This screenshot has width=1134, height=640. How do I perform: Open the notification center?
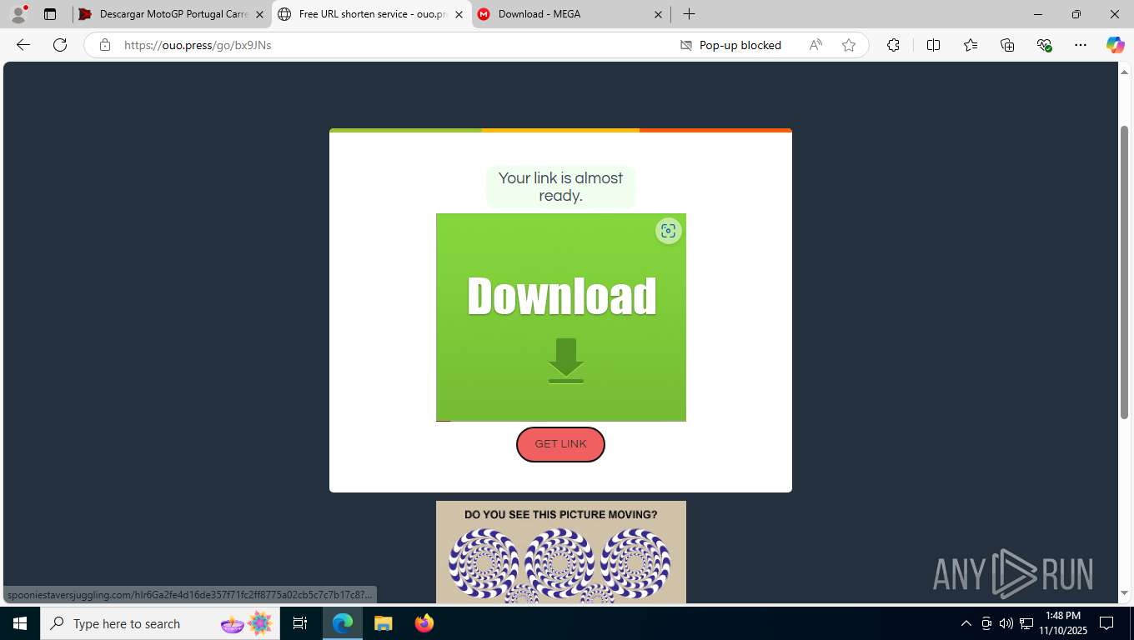1106,623
